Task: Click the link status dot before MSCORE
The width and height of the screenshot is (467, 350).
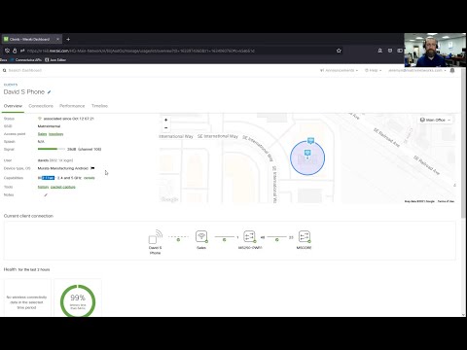Action: (276, 240)
